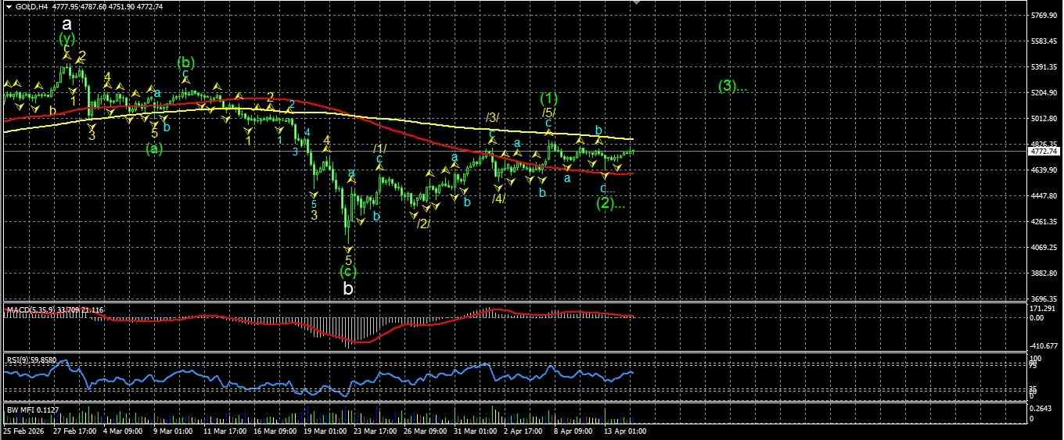
Task: Click the gray chart shift marker on the top edge
Action: point(636,3)
